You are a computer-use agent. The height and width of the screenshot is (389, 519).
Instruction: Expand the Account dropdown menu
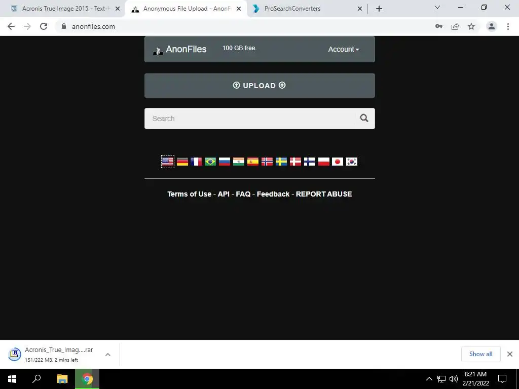344,49
